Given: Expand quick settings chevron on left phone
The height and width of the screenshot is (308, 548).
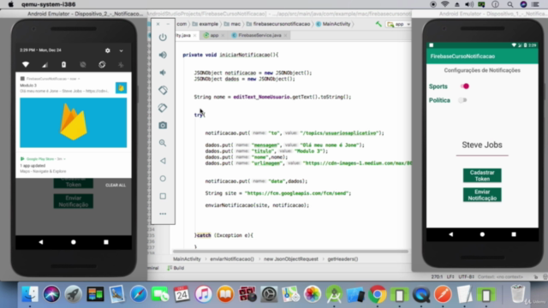Looking at the screenshot, I should point(121,50).
